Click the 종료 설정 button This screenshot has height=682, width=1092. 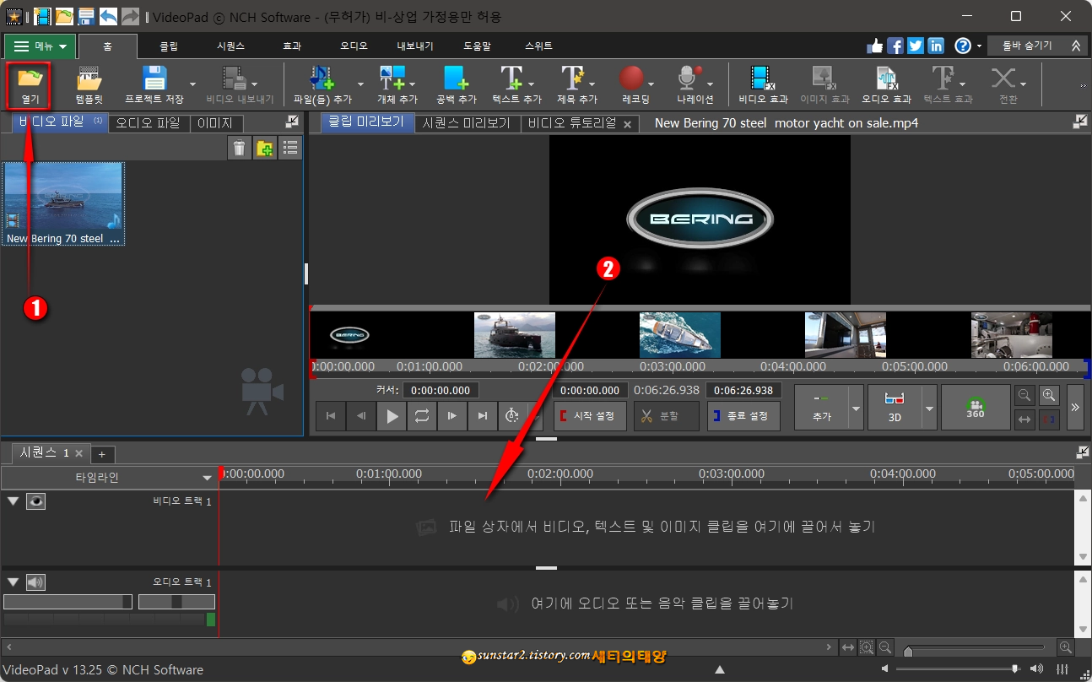point(743,416)
